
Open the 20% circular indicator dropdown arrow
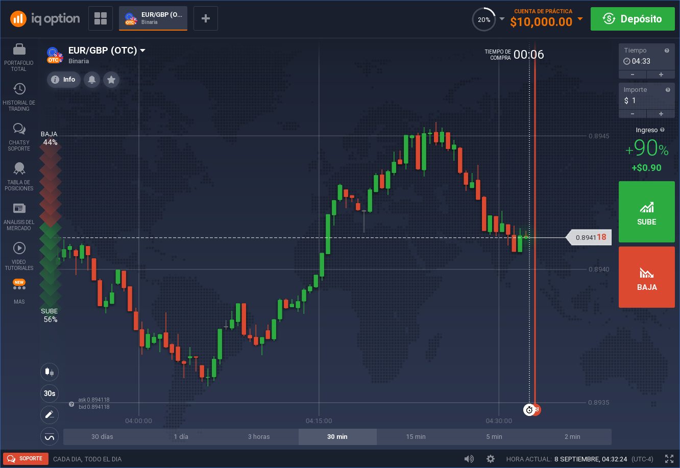[502, 19]
